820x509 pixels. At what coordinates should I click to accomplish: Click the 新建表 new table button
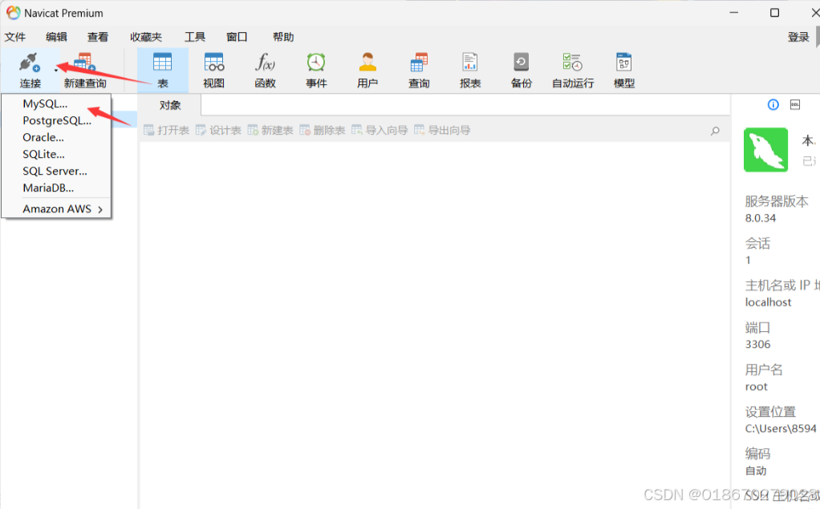tap(270, 130)
